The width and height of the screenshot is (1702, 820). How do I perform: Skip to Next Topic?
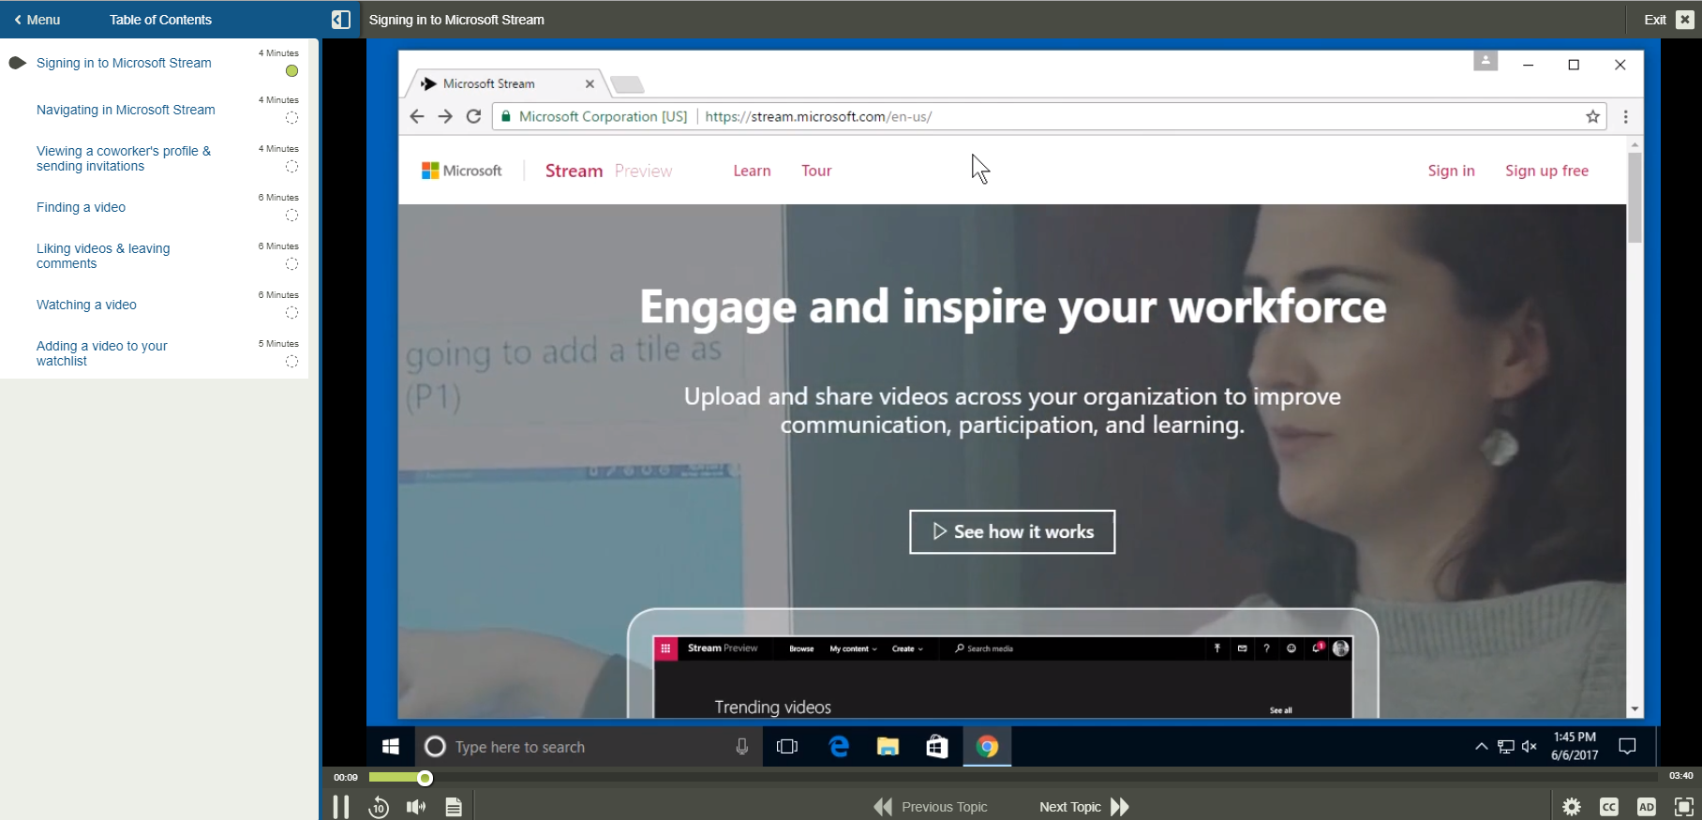pos(1084,806)
